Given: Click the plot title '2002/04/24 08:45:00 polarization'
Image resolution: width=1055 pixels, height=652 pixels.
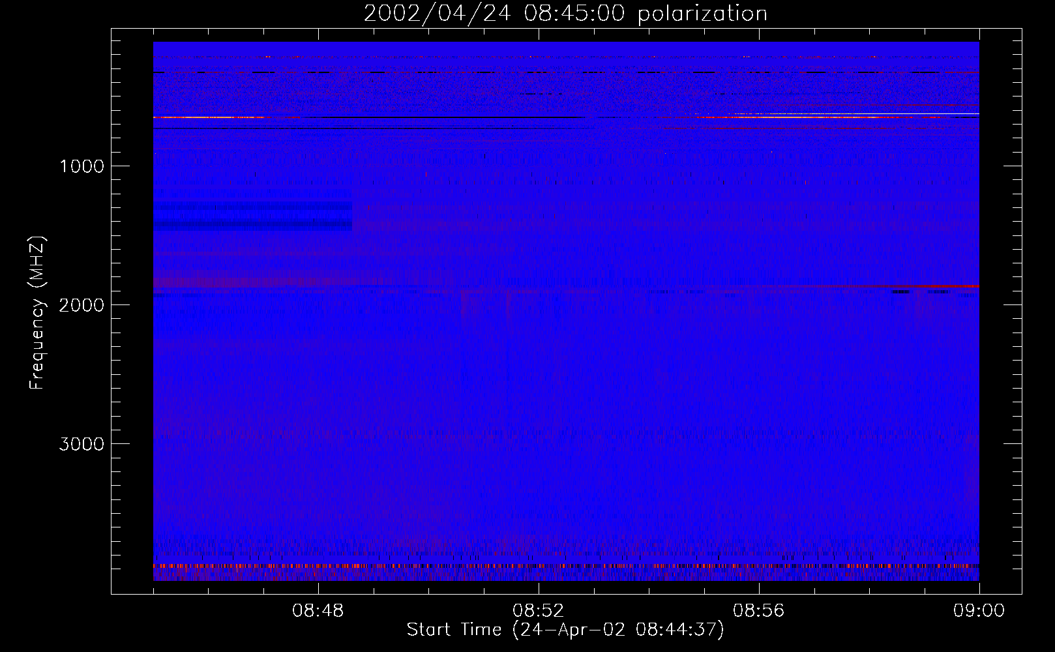Looking at the screenshot, I should [565, 14].
